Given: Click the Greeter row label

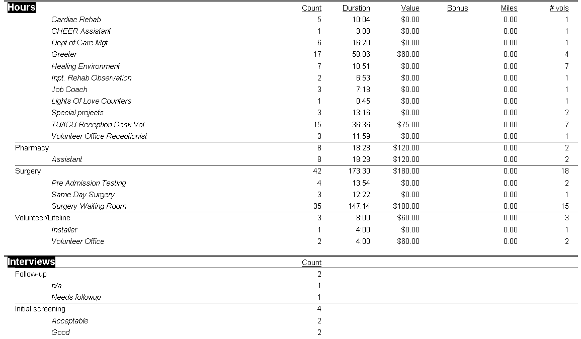Looking at the screenshot, I should (x=64, y=54).
